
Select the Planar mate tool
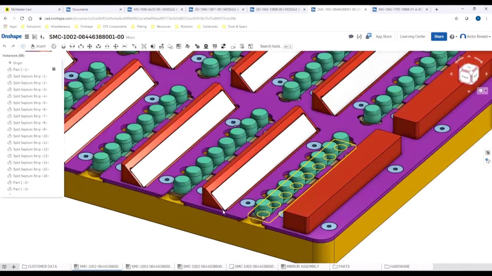(90, 46)
